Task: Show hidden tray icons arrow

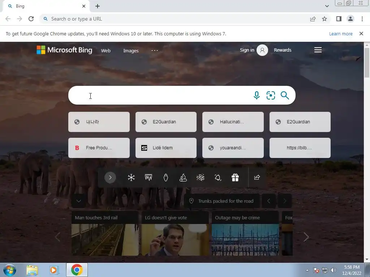Action: click(x=307, y=270)
